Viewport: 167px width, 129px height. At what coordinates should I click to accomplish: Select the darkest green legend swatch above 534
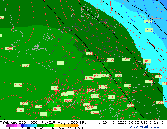tap(39, 126)
